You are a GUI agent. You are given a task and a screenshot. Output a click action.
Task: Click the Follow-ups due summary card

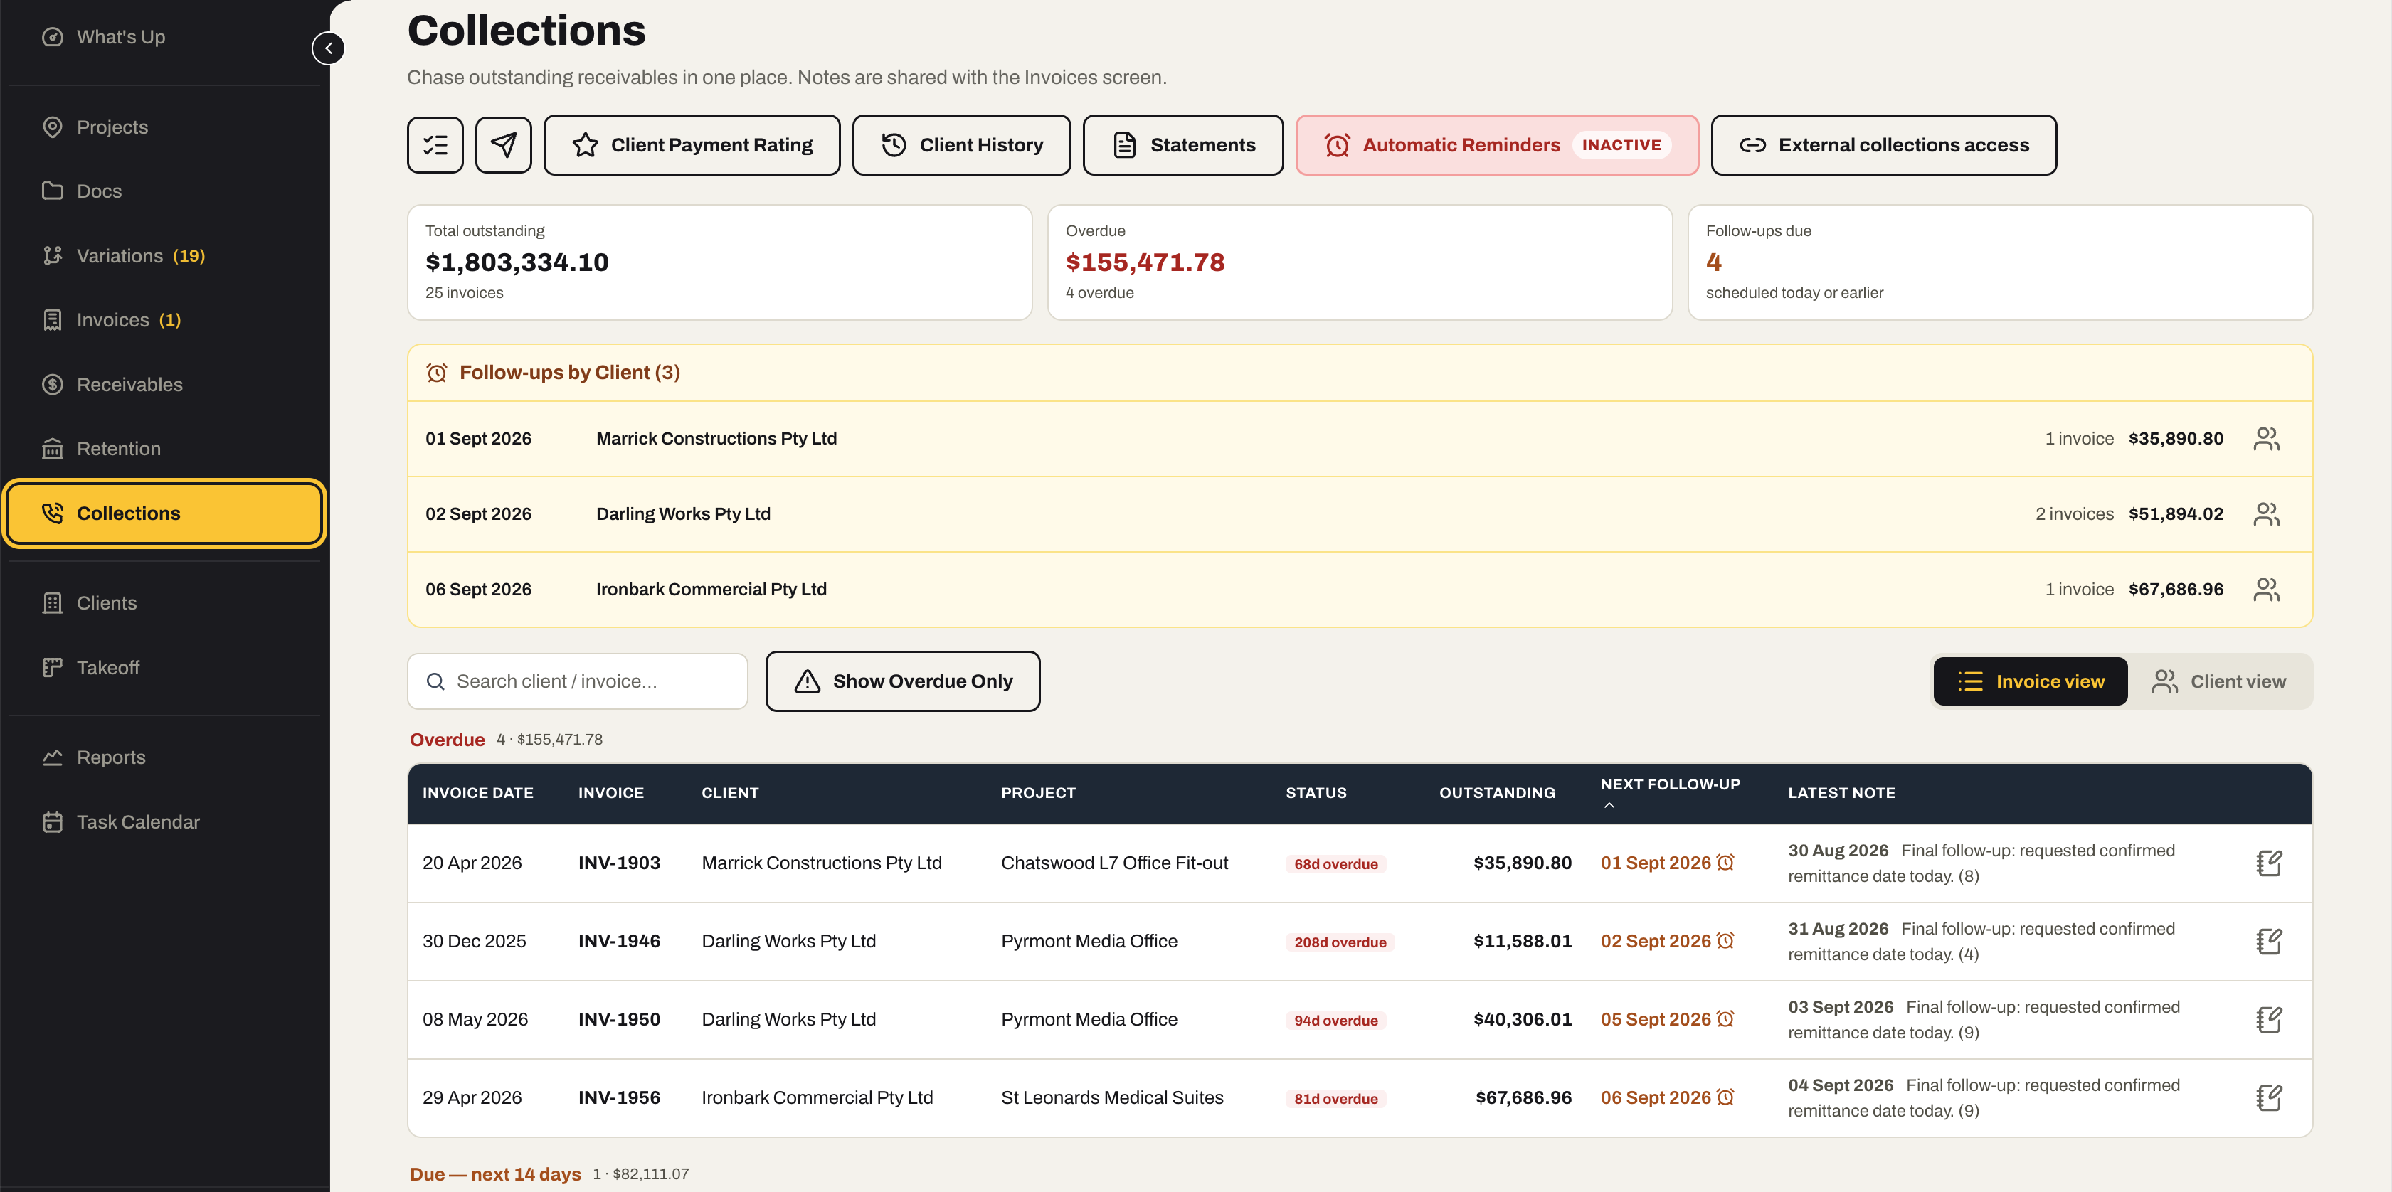(1999, 262)
